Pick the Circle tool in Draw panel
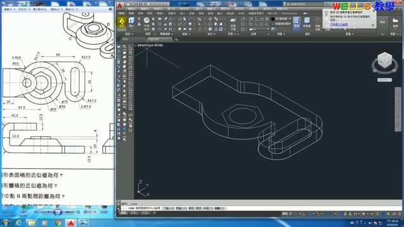404x227 pixels. pos(190,24)
